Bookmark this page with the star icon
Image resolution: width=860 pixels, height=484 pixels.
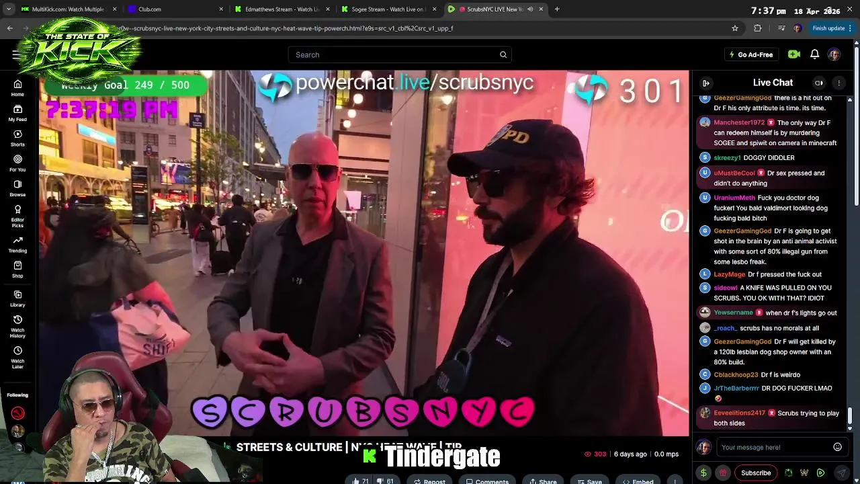(735, 28)
